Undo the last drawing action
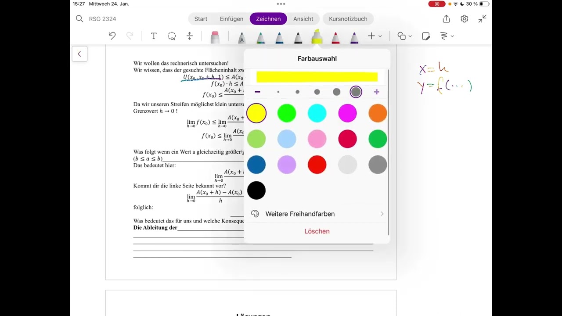Image resolution: width=562 pixels, height=316 pixels. (112, 36)
